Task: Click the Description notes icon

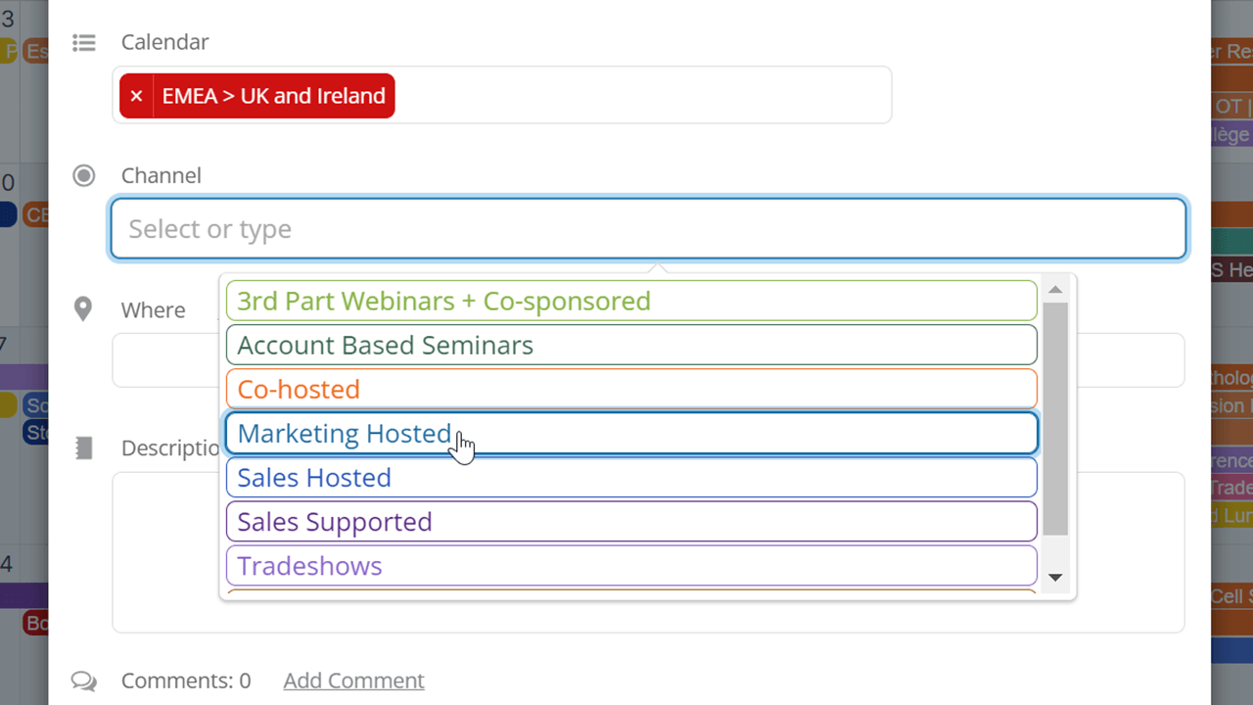Action: tap(84, 448)
